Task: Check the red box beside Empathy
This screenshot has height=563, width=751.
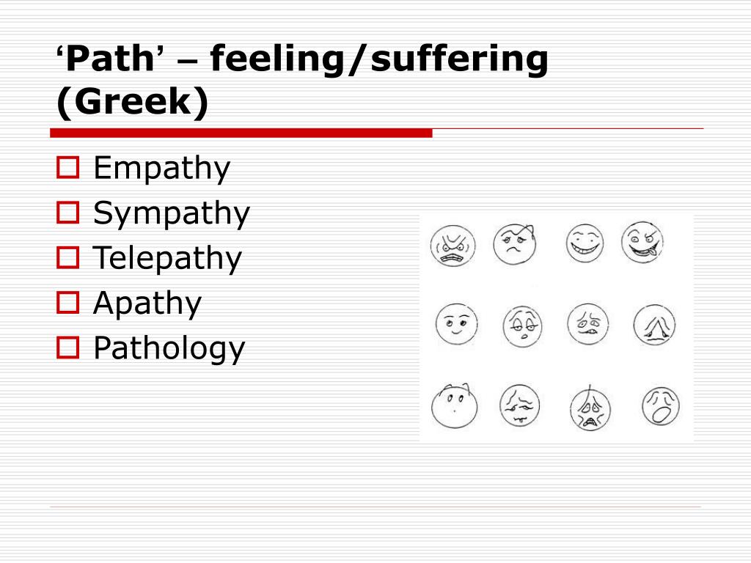Action: [67, 168]
